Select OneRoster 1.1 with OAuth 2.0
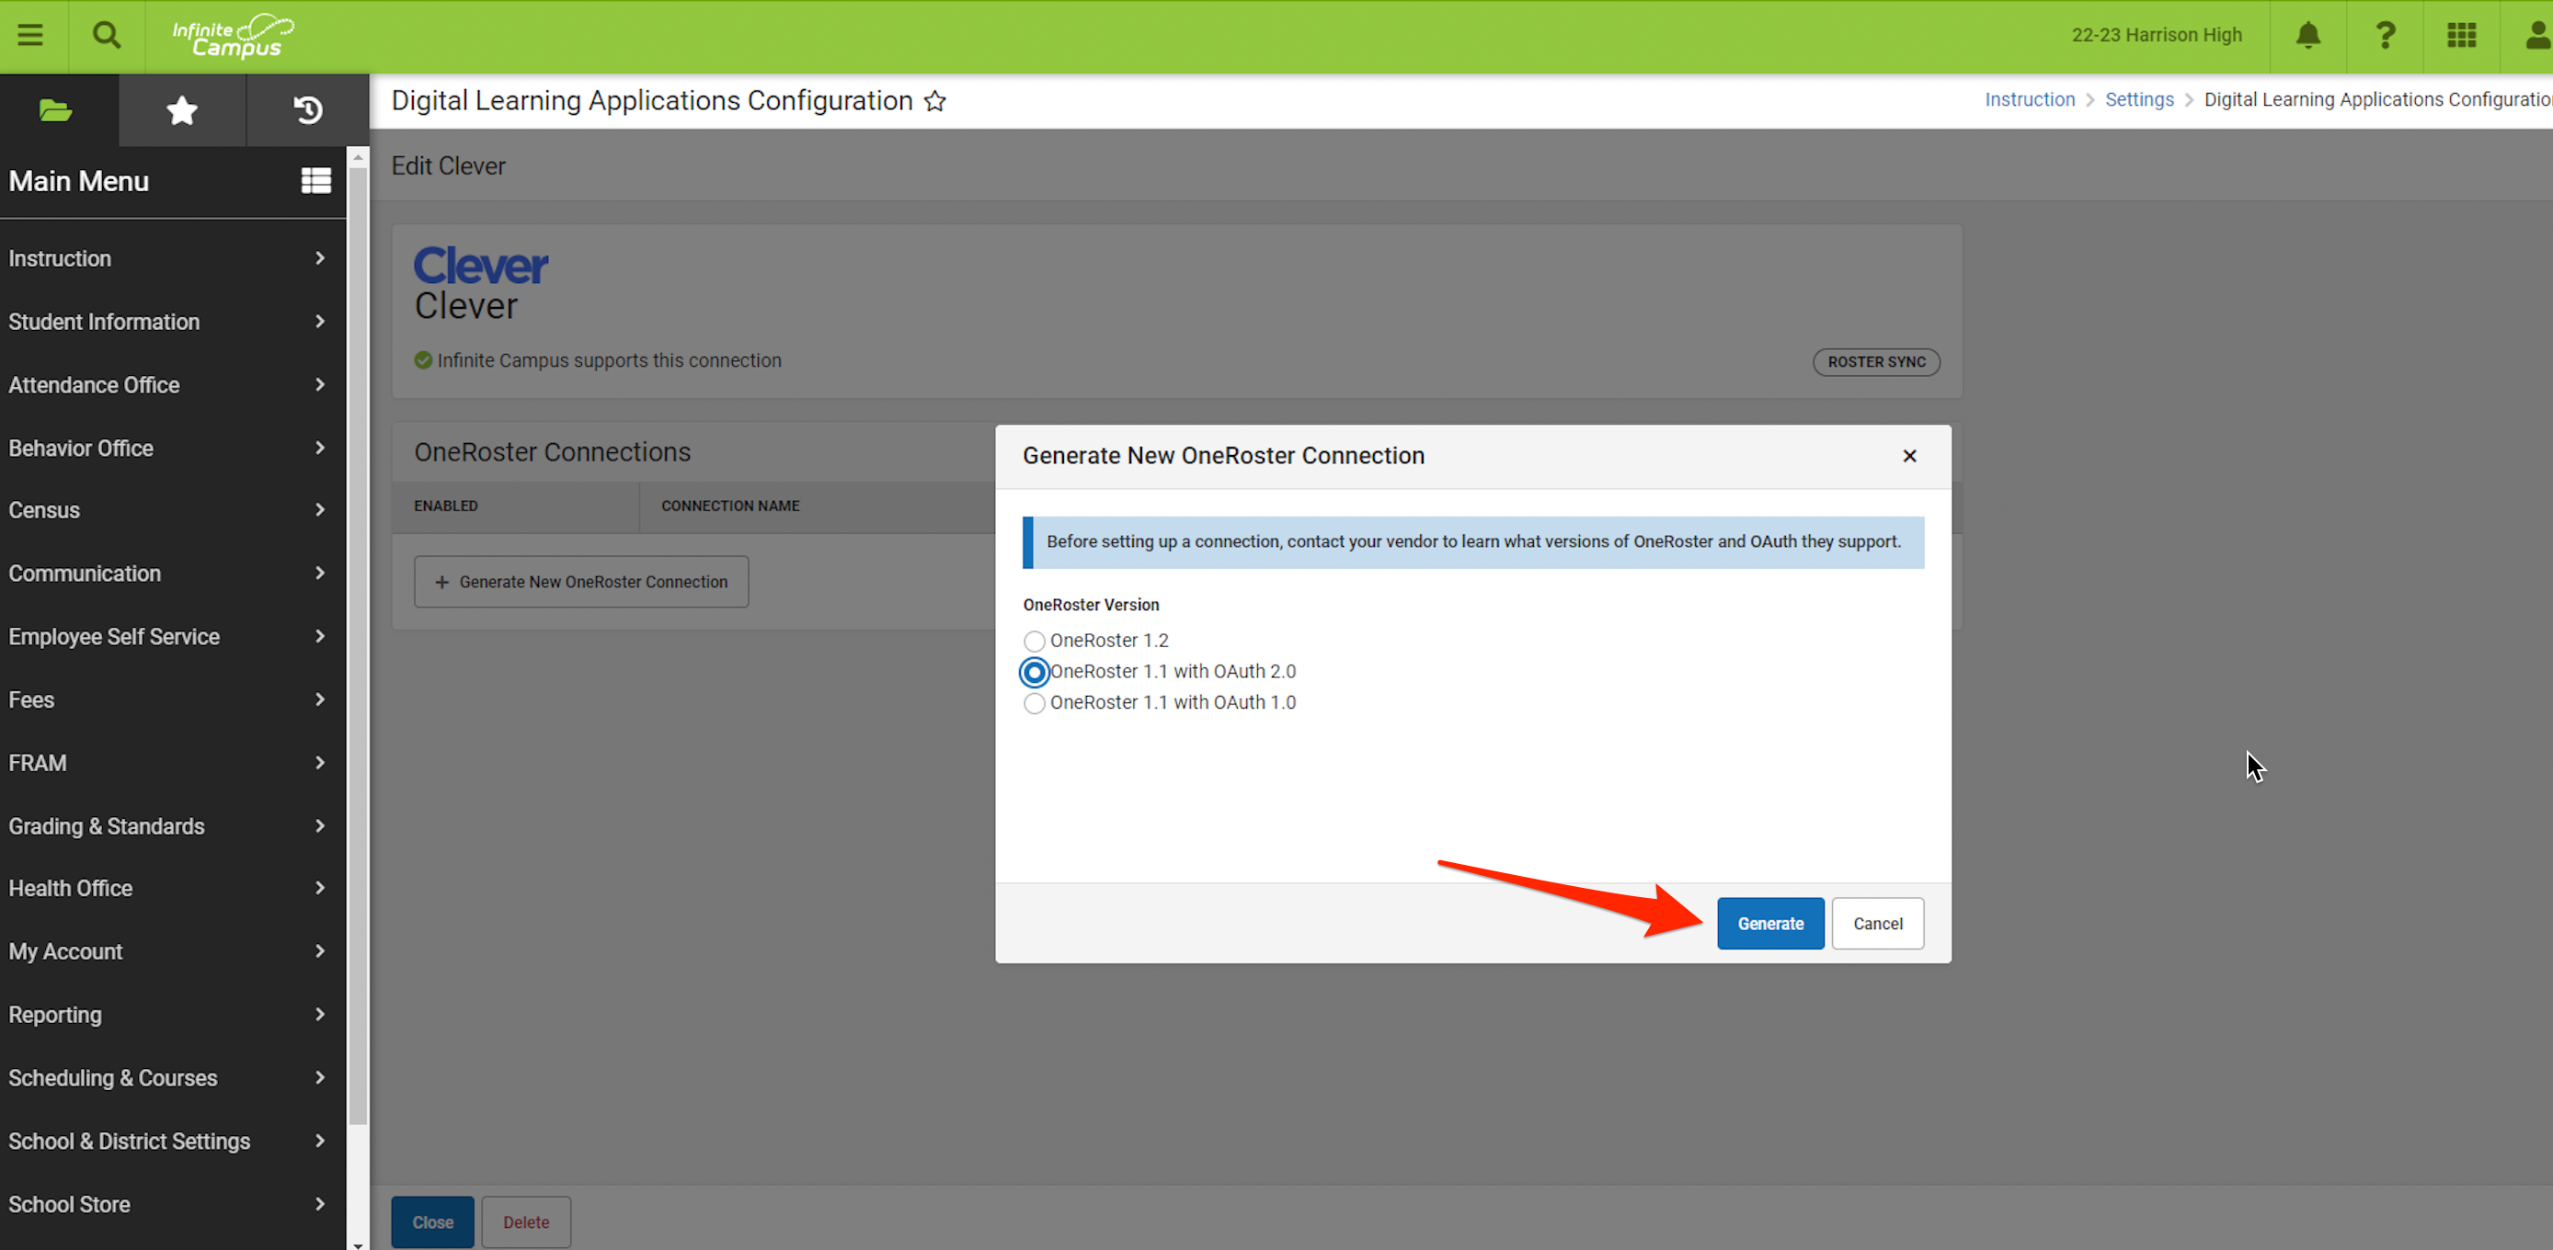Viewport: 2553px width, 1250px height. point(1034,673)
